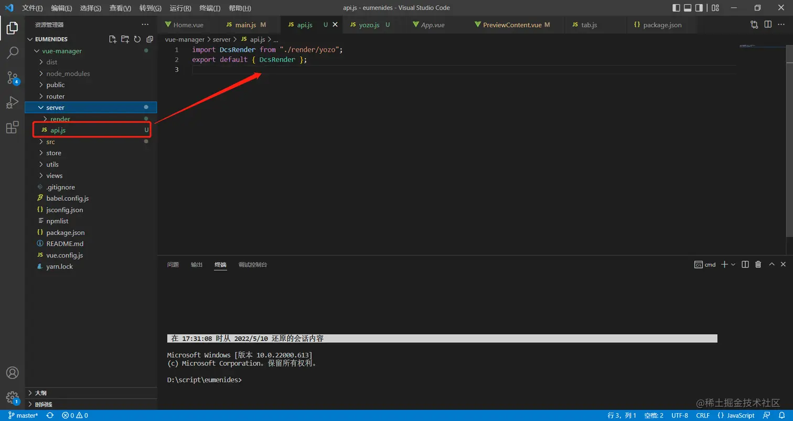
Task: Open launch profile dropdown next to plus
Action: (733, 265)
